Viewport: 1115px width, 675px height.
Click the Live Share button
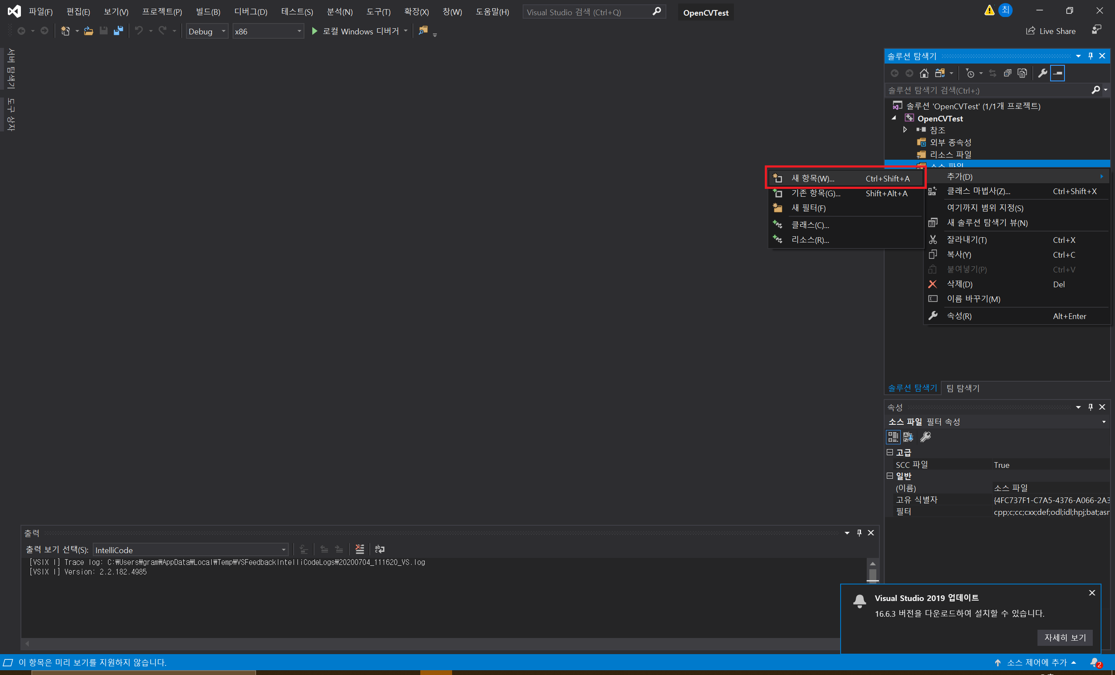1051,31
